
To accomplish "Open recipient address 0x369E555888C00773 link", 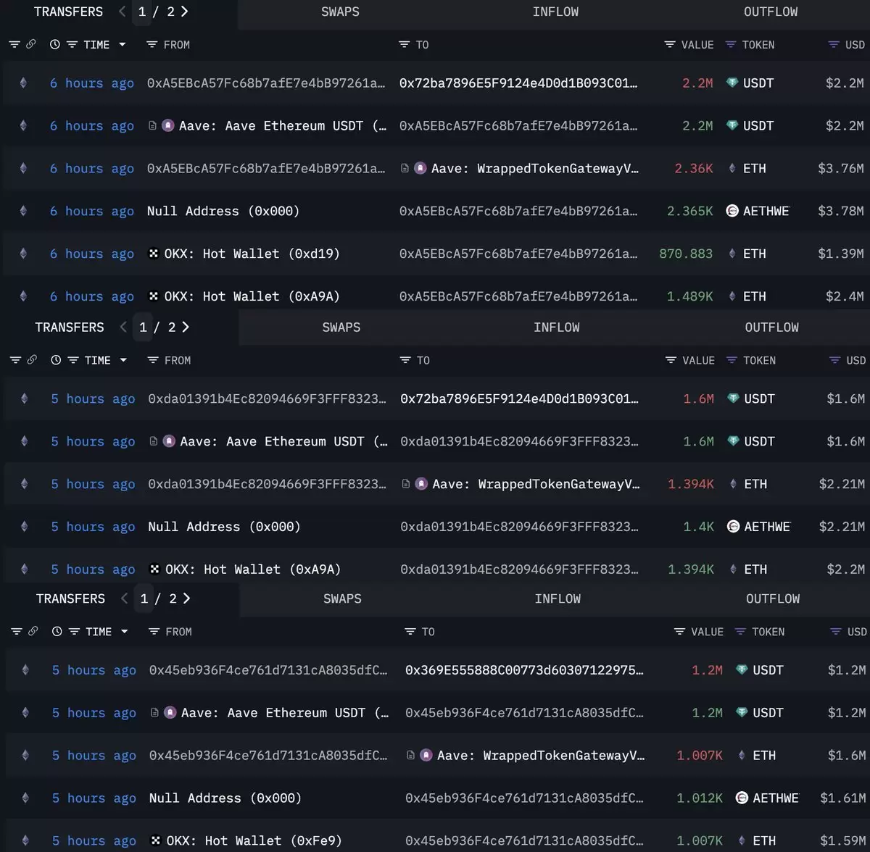I will [x=524, y=670].
